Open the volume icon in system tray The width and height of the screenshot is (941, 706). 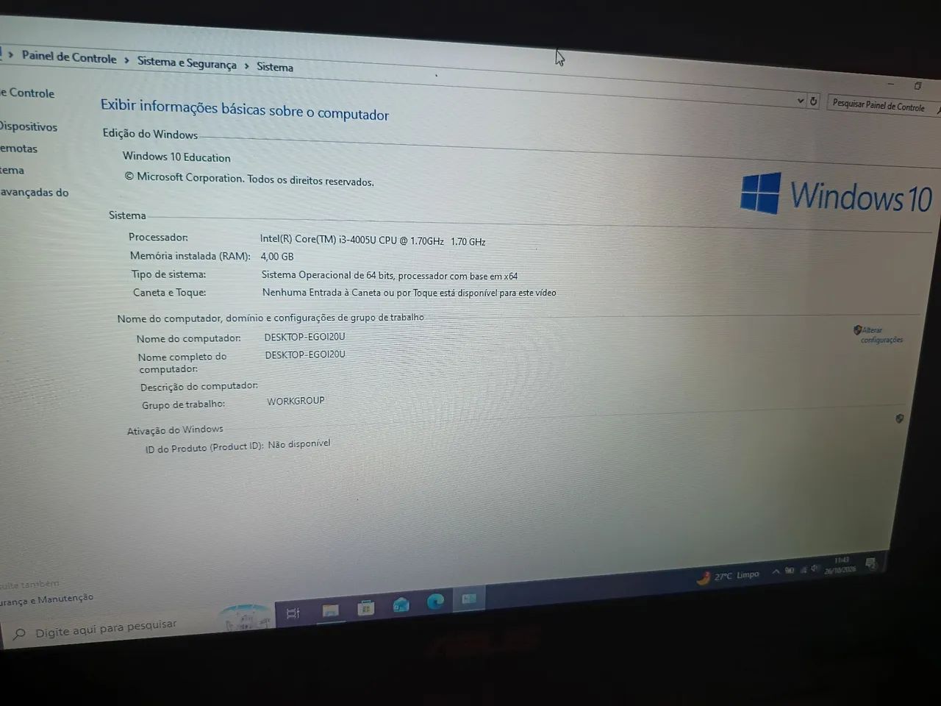[x=815, y=568]
